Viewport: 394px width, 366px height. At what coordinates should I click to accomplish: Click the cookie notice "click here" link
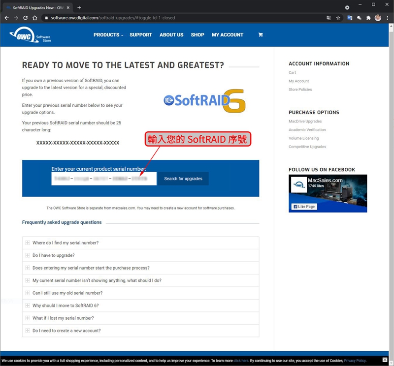pyautogui.click(x=241, y=361)
